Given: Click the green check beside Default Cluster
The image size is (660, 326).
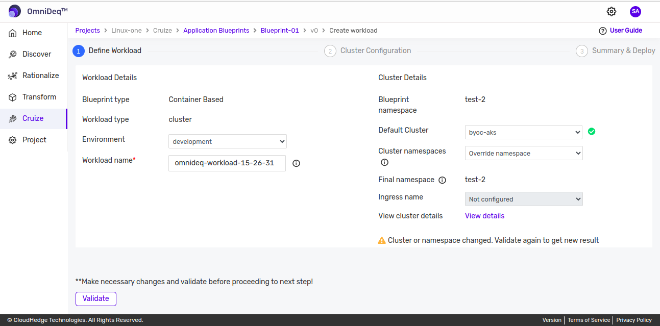Looking at the screenshot, I should coord(592,131).
